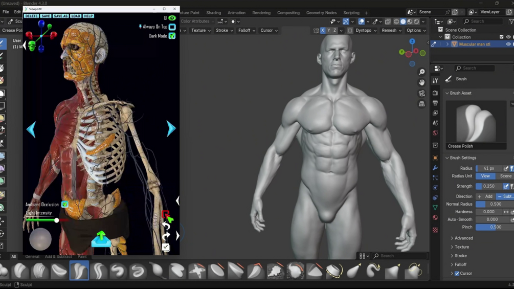514x289 pixels.
Task: Open the File menu
Action: 6,12
